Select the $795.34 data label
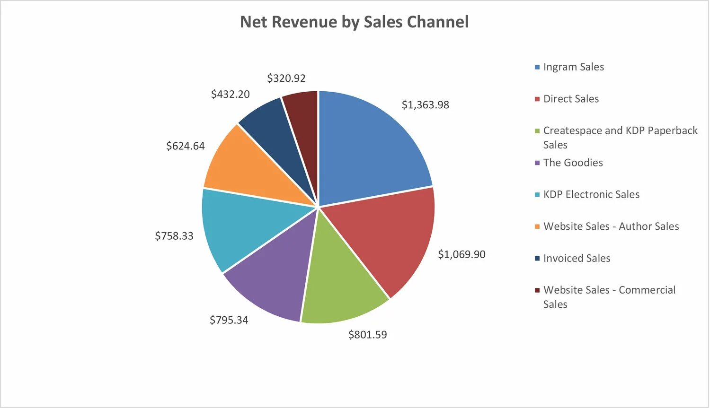Screen dimensions: 710x408 click(x=229, y=320)
